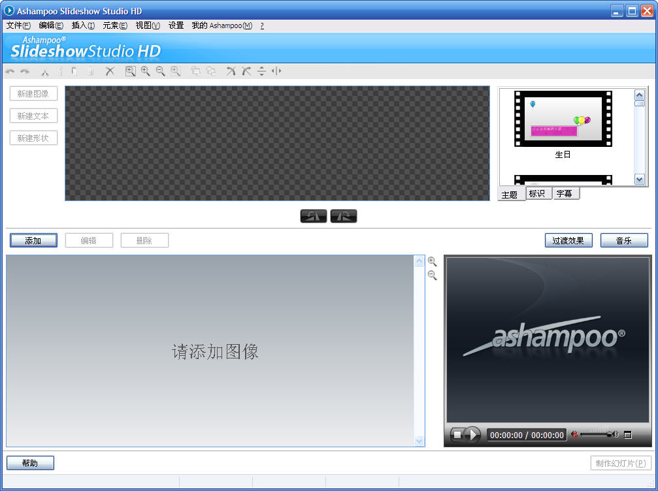This screenshot has width=658, height=491.
Task: Click the Zoom Out magnifier icon
Action: pos(160,71)
